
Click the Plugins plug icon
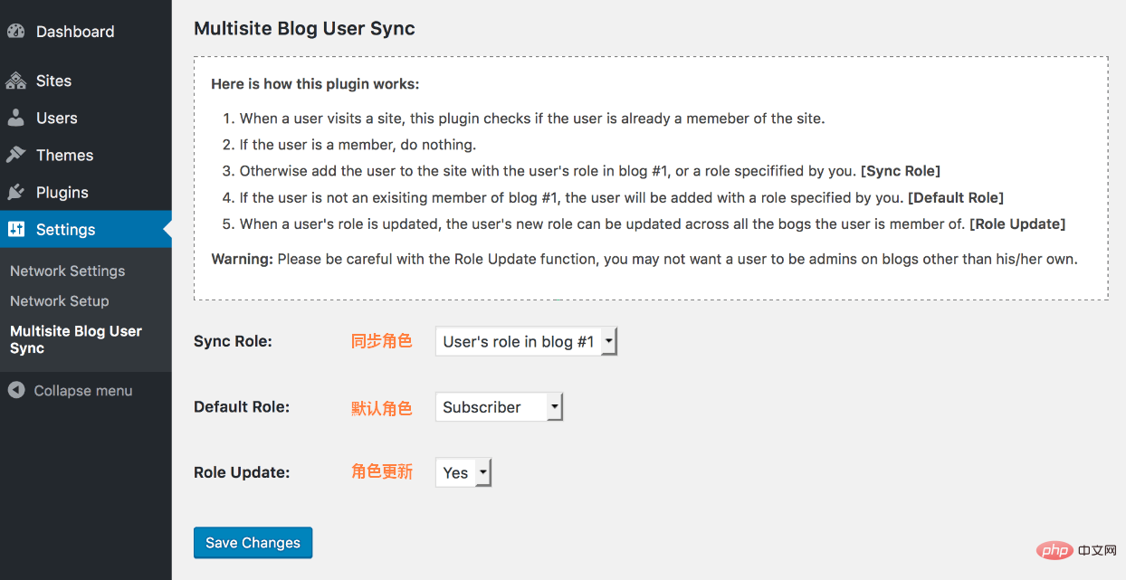click(16, 192)
